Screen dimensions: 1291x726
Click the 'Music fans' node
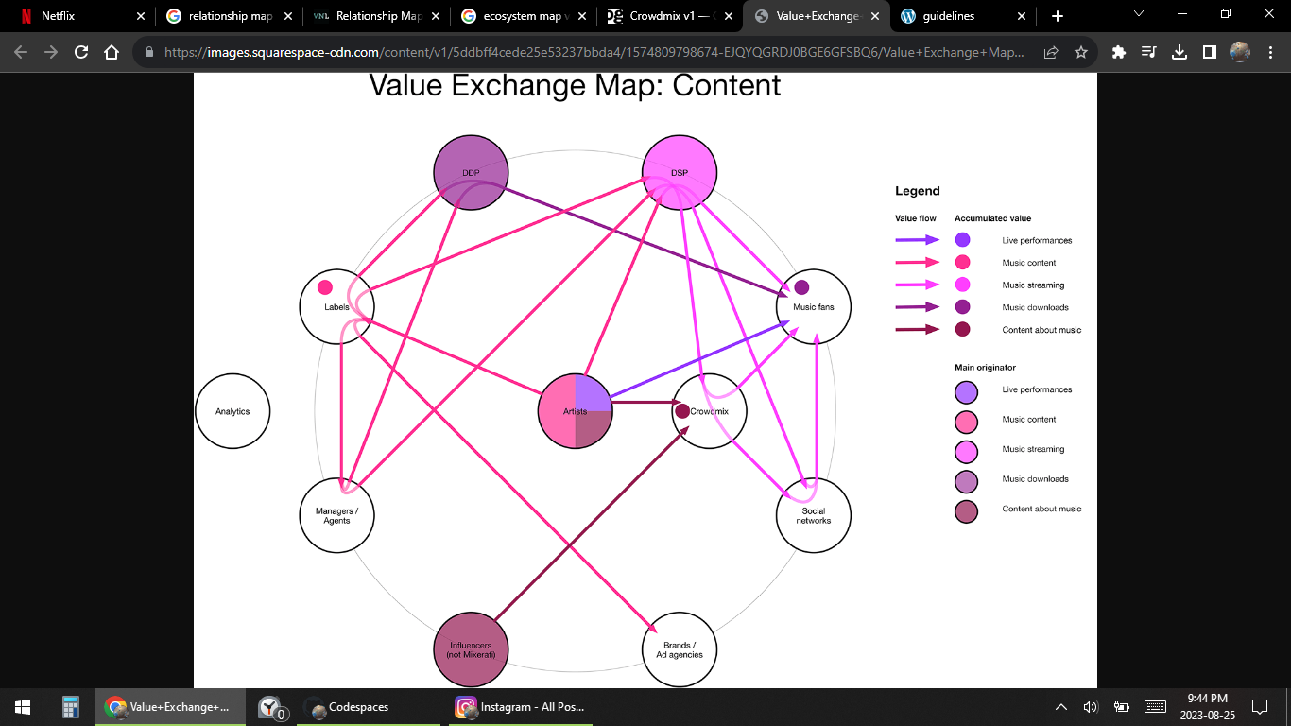tap(813, 306)
